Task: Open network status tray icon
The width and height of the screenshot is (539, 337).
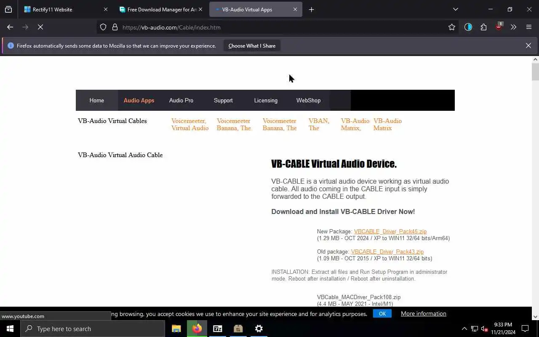Action: (475, 329)
